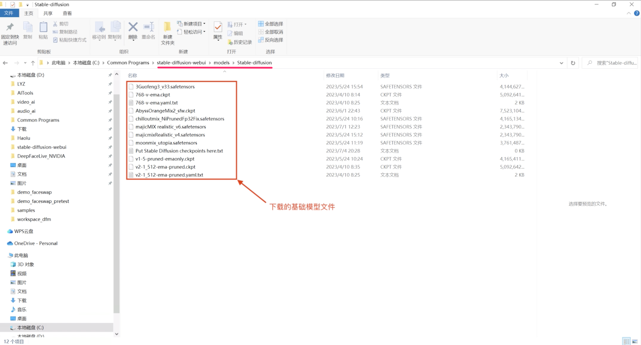Click the Copy icon in the ribbon

(28, 27)
